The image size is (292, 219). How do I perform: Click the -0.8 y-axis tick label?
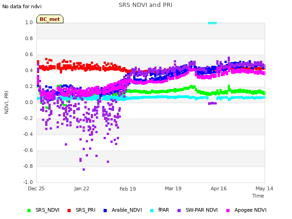(28, 166)
